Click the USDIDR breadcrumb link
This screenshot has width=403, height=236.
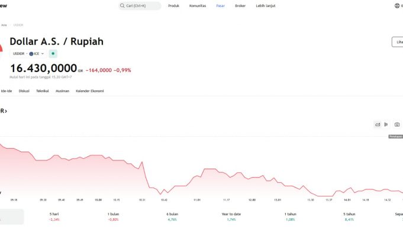pyautogui.click(x=17, y=25)
